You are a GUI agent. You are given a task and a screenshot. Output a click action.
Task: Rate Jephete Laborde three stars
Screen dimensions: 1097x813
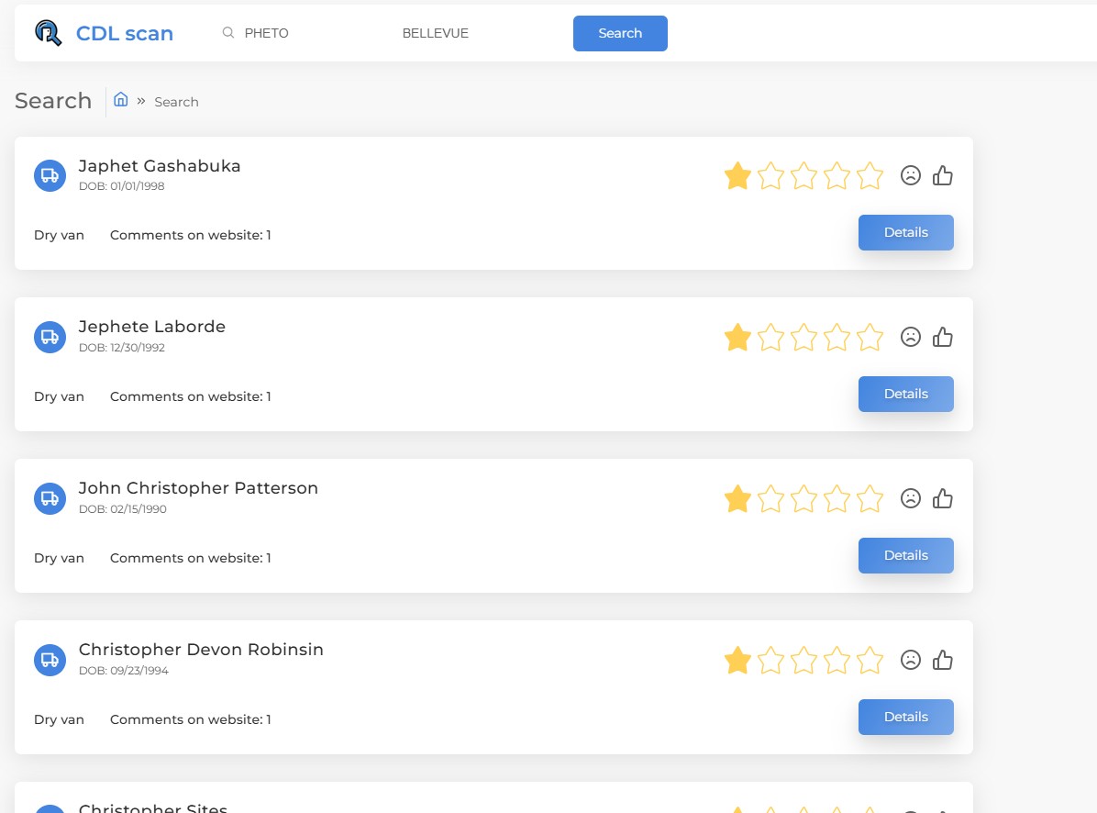[803, 338]
